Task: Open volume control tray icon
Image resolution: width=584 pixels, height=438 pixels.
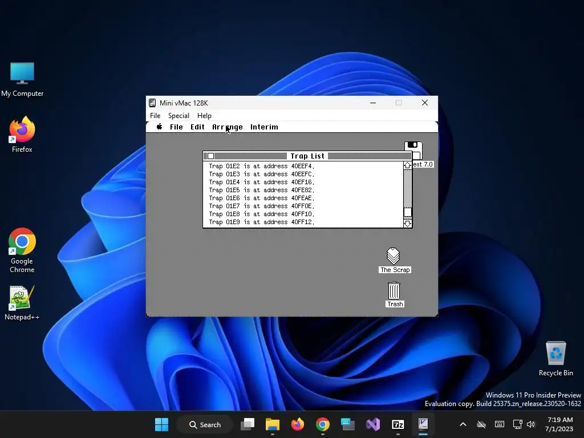Action: pyautogui.click(x=531, y=424)
